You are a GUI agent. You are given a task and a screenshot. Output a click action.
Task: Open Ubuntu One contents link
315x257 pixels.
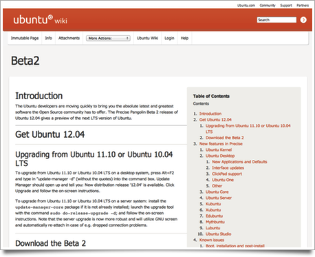pos(223,180)
